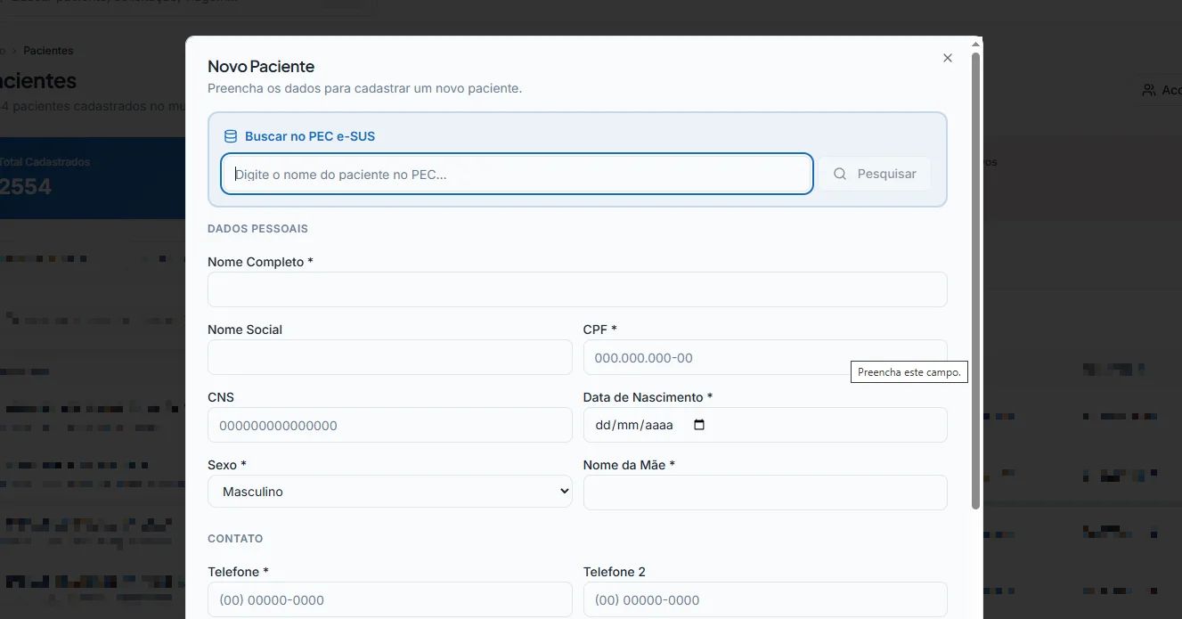
Task: Focus the PEC patient name search field
Action: 517,174
